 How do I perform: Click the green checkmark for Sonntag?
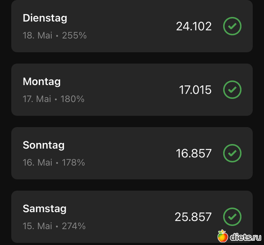[232, 154]
